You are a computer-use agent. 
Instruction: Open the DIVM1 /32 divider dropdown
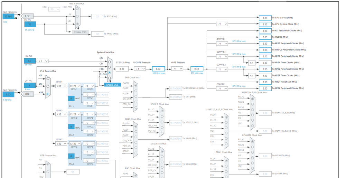61,86
